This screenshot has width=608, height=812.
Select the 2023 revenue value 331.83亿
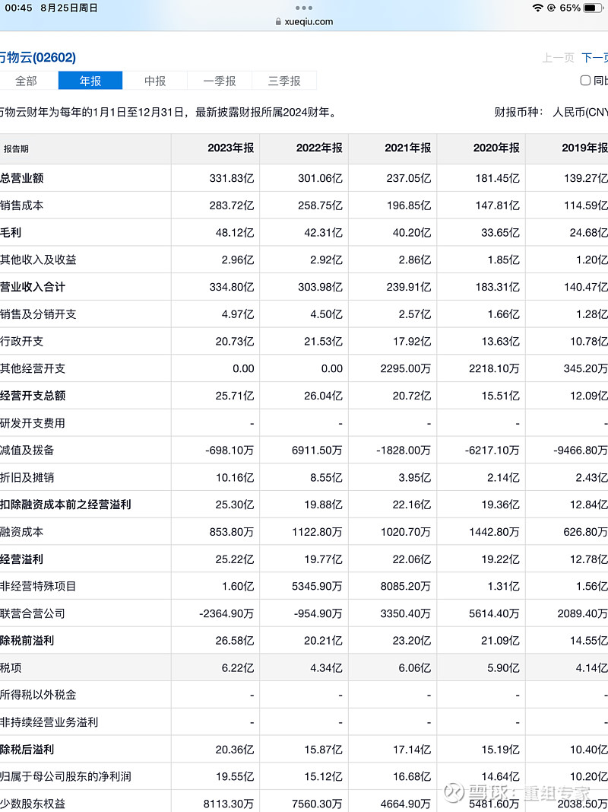232,178
